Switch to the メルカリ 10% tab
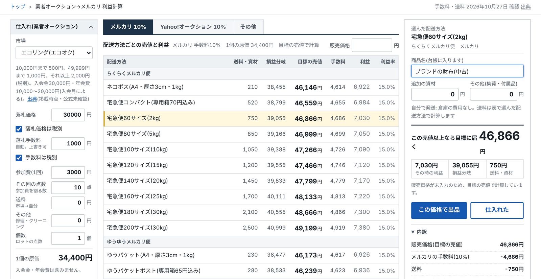 128,27
